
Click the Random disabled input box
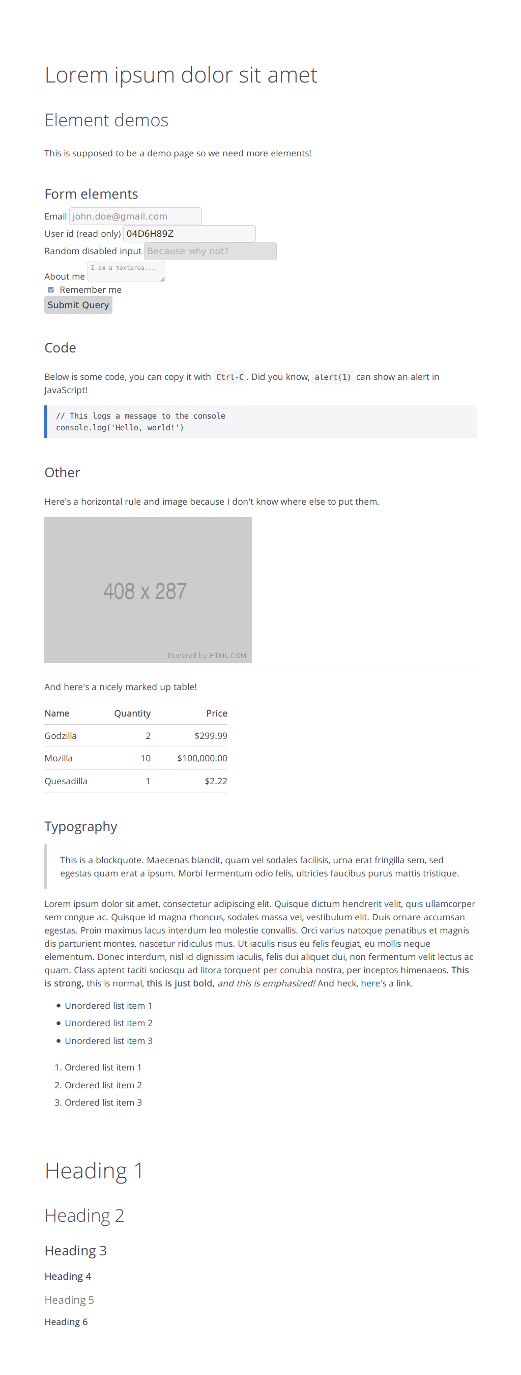[210, 252]
